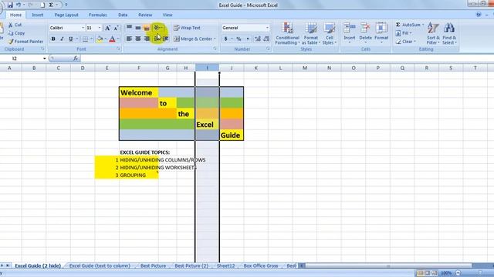Viewport: 494px width, 277px height.
Task: Toggle Wrap Text
Action: pyautogui.click(x=187, y=28)
